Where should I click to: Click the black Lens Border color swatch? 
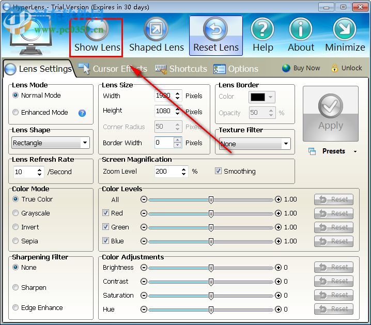(258, 97)
